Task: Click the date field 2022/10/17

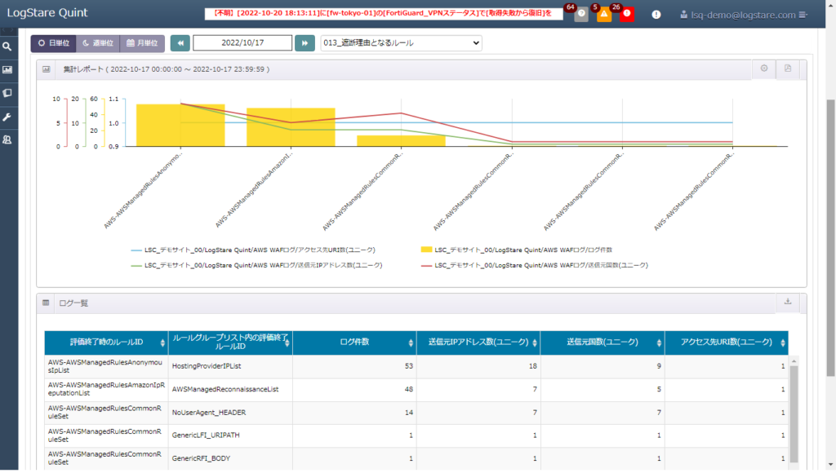Action: pyautogui.click(x=242, y=42)
